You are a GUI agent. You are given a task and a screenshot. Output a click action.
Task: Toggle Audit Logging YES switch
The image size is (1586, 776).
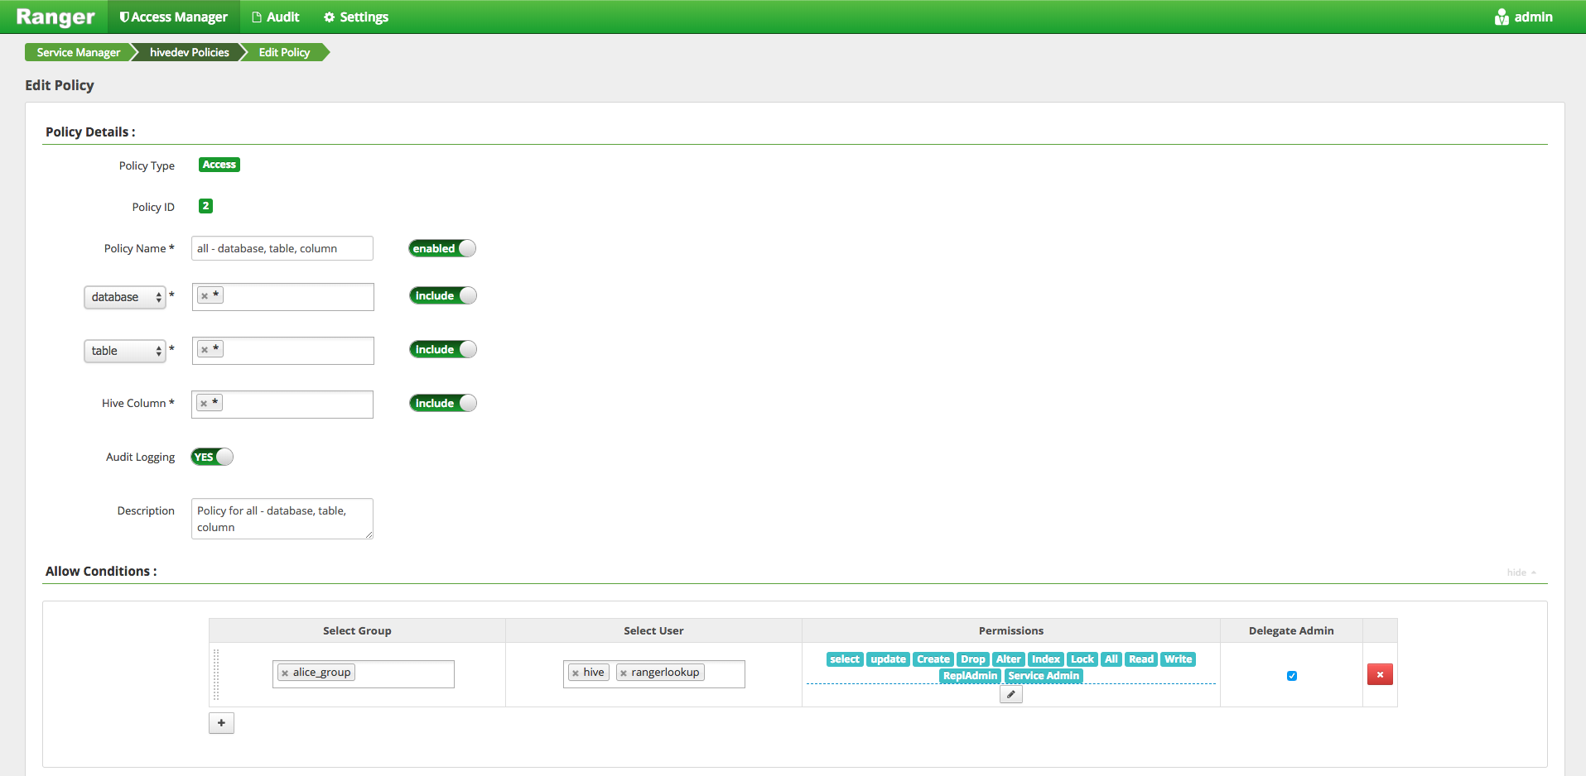pos(212,457)
